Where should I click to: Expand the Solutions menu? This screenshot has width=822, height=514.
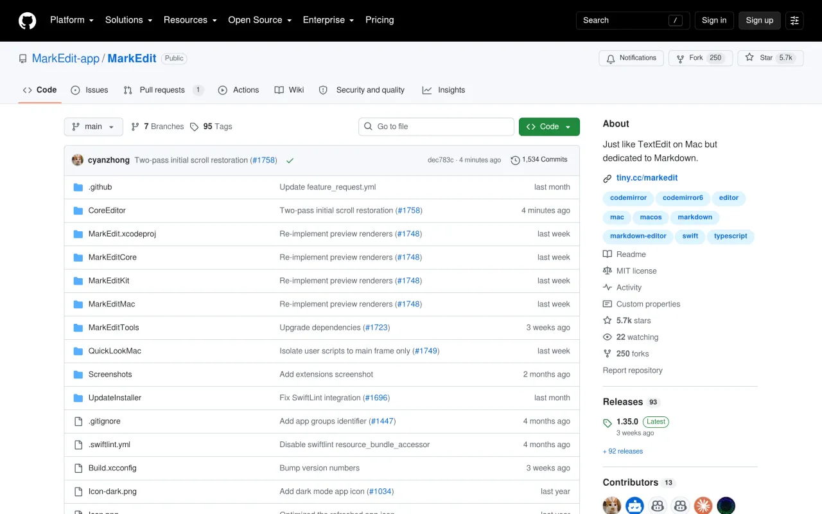[x=128, y=20]
